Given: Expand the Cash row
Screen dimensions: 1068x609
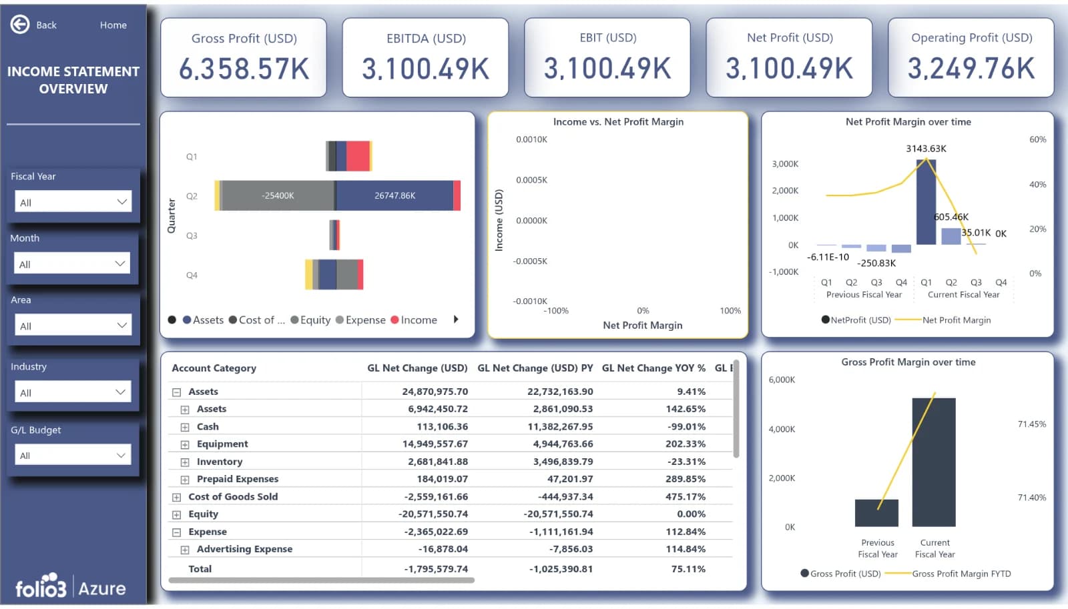Looking at the screenshot, I should (x=185, y=427).
